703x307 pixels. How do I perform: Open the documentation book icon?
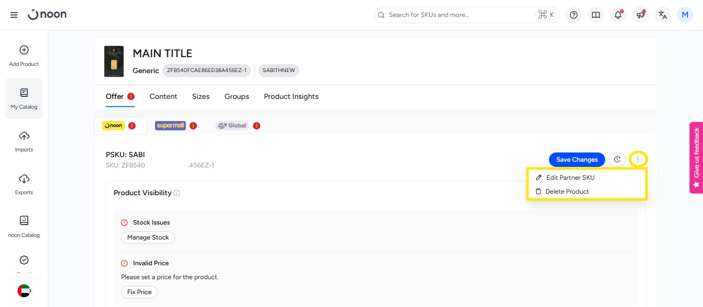(596, 15)
